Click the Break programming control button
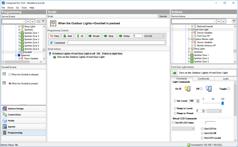The height and width of the screenshot is (147, 238). coord(94,36)
